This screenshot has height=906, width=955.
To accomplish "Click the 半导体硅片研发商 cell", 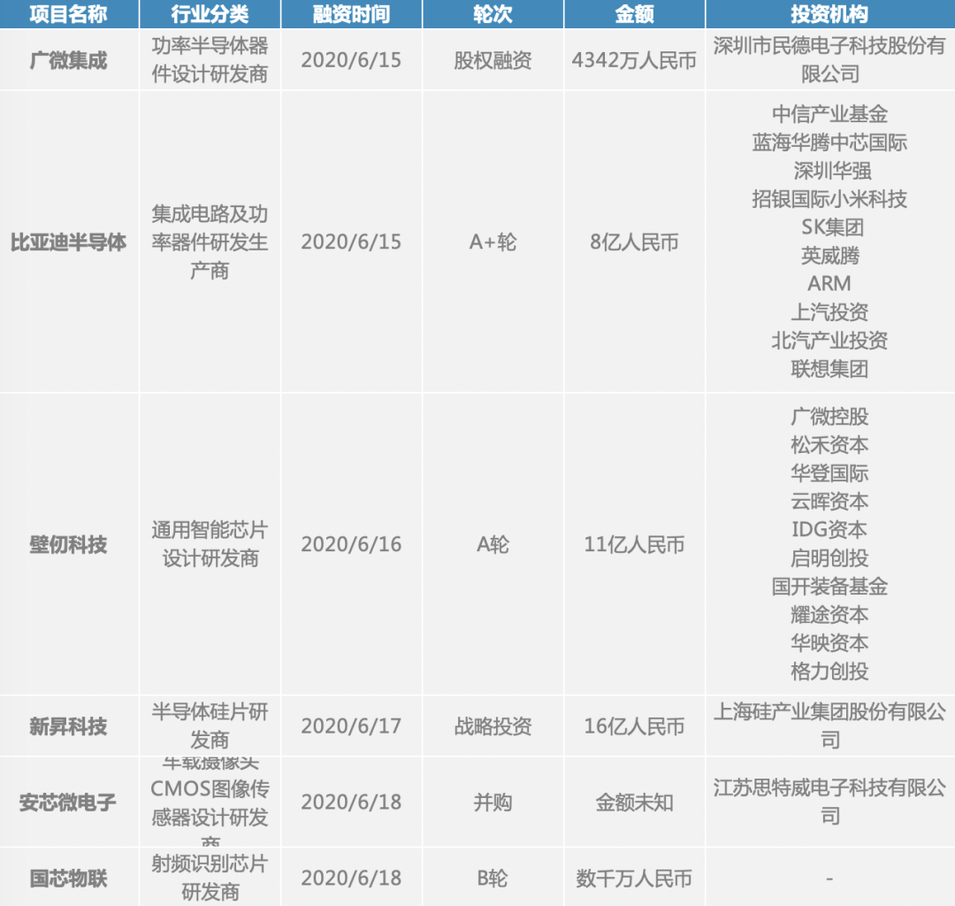I will (210, 726).
